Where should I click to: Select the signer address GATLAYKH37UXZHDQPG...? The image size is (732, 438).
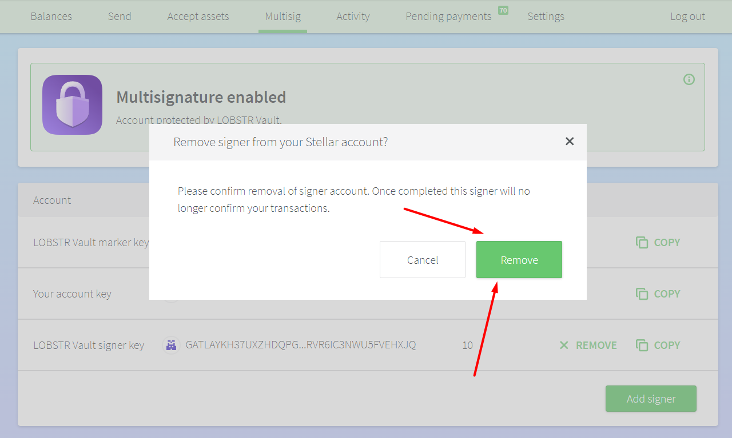301,345
